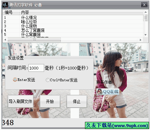The height and width of the screenshot is (130, 150).
Task: Select row 2 啥么垃圾
Action: (x=73, y=22)
